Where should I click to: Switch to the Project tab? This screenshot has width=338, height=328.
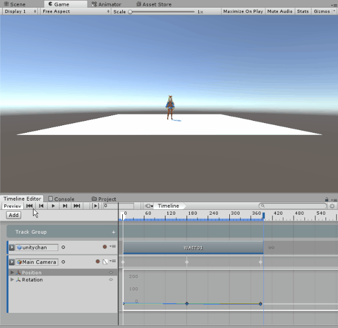tap(104, 199)
